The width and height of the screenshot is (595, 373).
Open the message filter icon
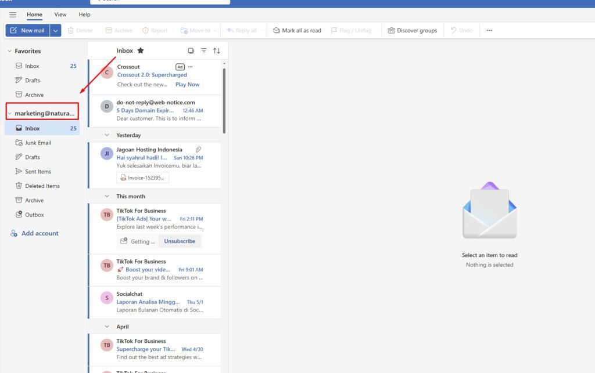tap(204, 50)
